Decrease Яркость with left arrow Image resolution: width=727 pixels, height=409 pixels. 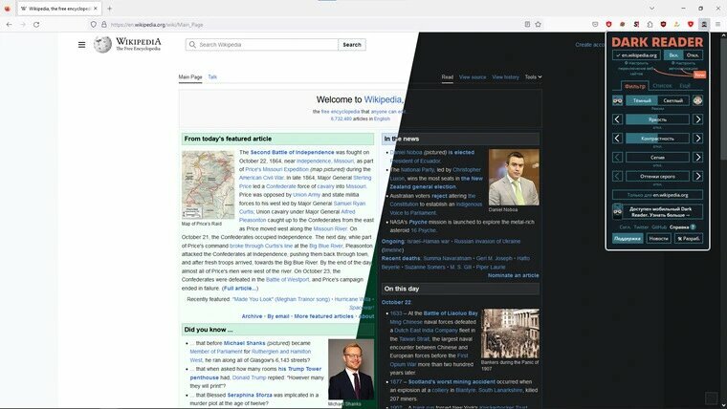click(617, 119)
